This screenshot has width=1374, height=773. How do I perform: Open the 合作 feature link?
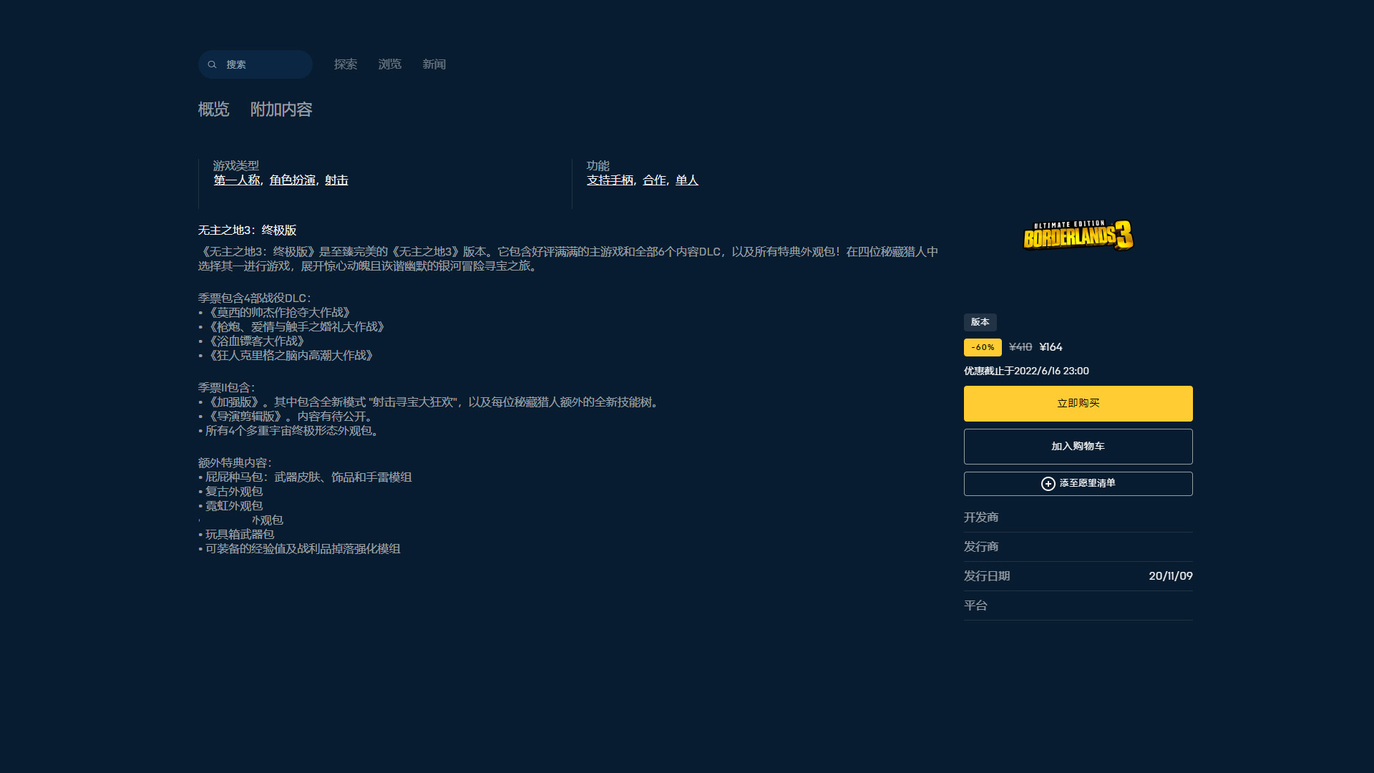pyautogui.click(x=654, y=180)
